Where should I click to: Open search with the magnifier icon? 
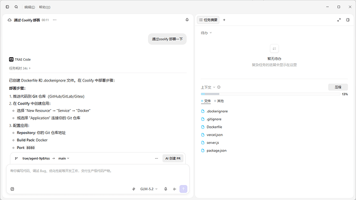(16, 7)
